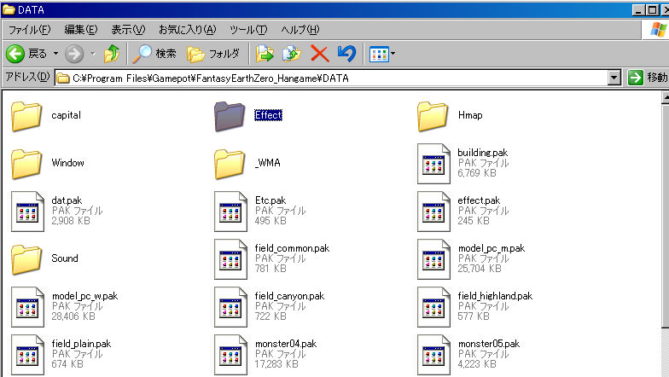This screenshot has width=669, height=377.
Task: Select the field_highland.pak file icon
Action: click(x=433, y=307)
